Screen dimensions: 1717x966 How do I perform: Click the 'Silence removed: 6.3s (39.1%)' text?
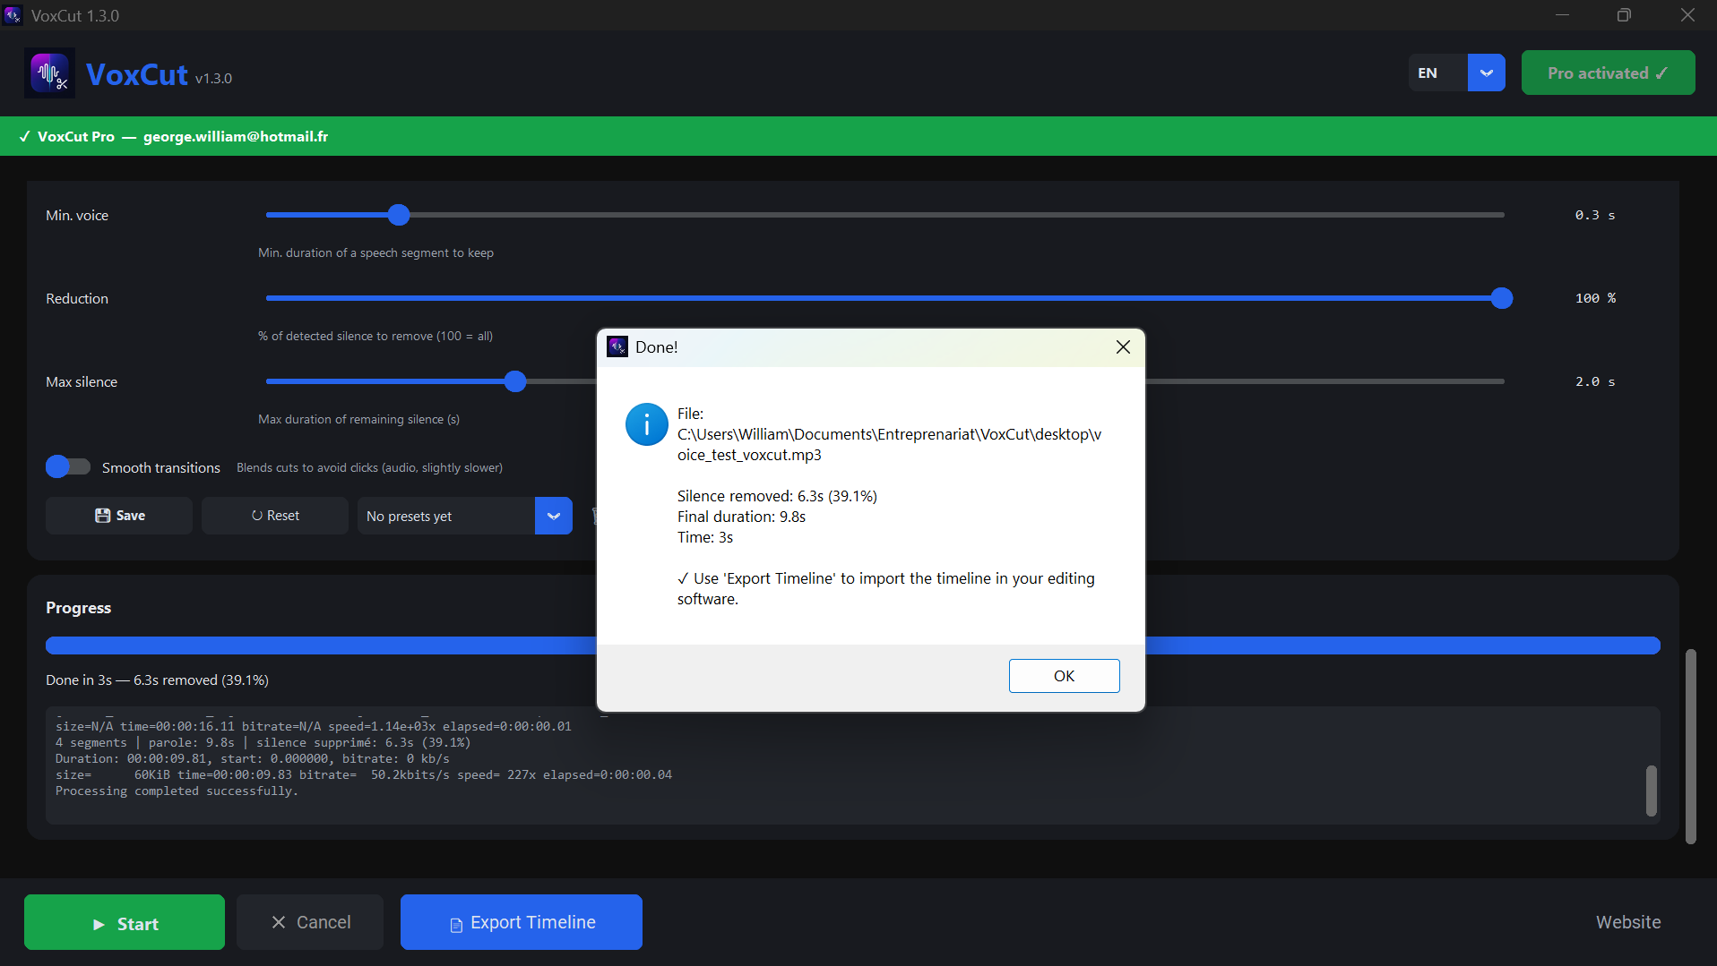(x=777, y=496)
